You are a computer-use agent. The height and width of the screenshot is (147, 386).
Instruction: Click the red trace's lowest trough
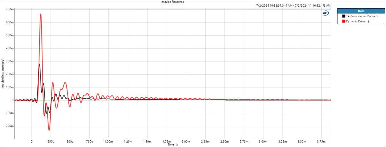click(49, 130)
